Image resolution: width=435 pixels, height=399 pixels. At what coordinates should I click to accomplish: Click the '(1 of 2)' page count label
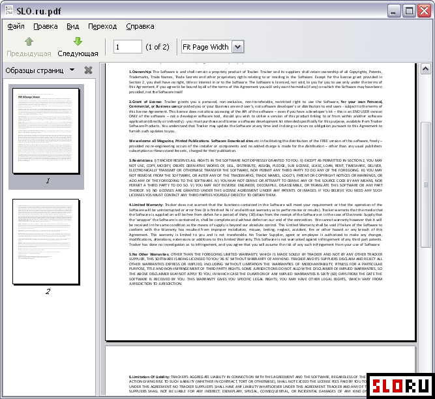pyautogui.click(x=157, y=47)
